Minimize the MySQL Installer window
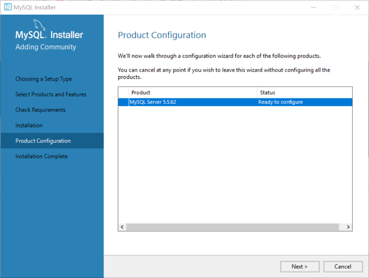Viewport: 369px width, 278px height. coord(313,8)
